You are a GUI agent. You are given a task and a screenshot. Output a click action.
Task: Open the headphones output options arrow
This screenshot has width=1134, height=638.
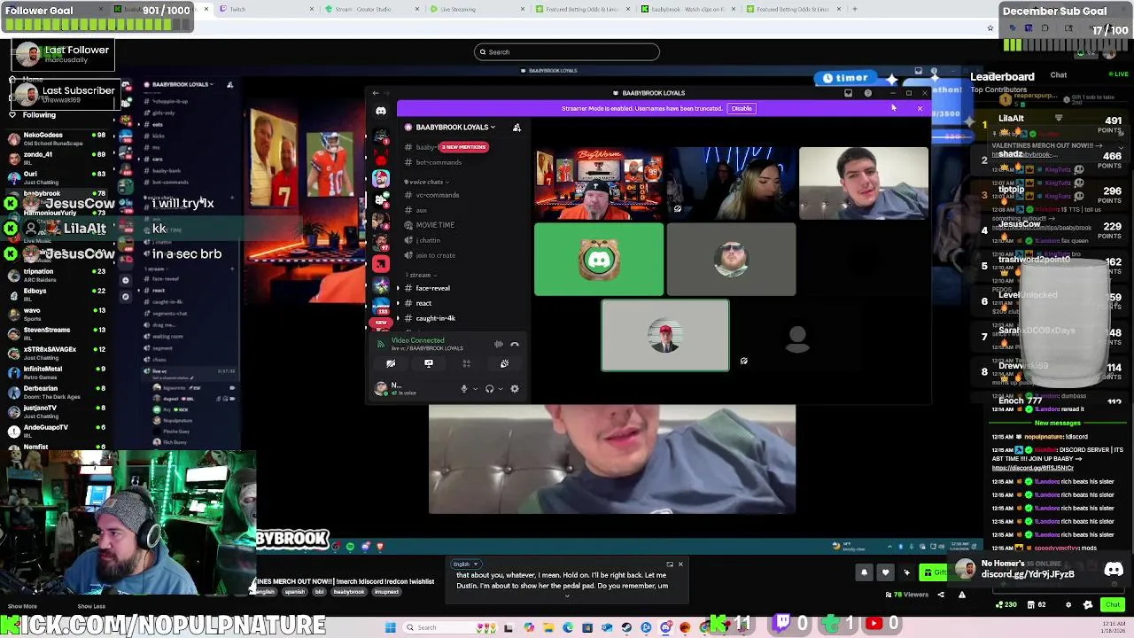pos(501,388)
